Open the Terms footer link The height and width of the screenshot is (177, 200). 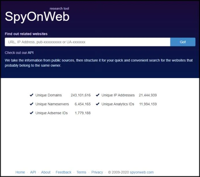click(x=81, y=172)
